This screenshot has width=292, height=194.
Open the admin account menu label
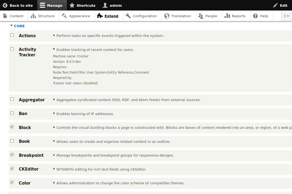116,6
